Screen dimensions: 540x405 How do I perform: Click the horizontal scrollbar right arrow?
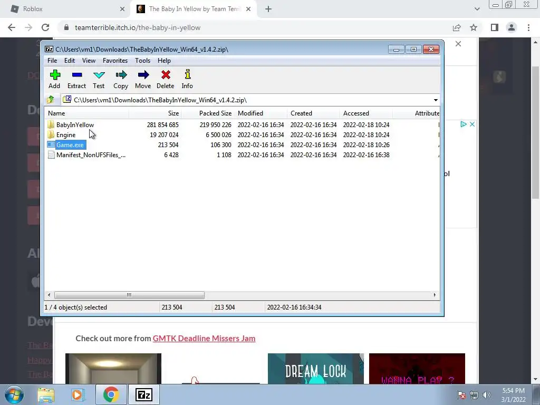click(x=435, y=295)
